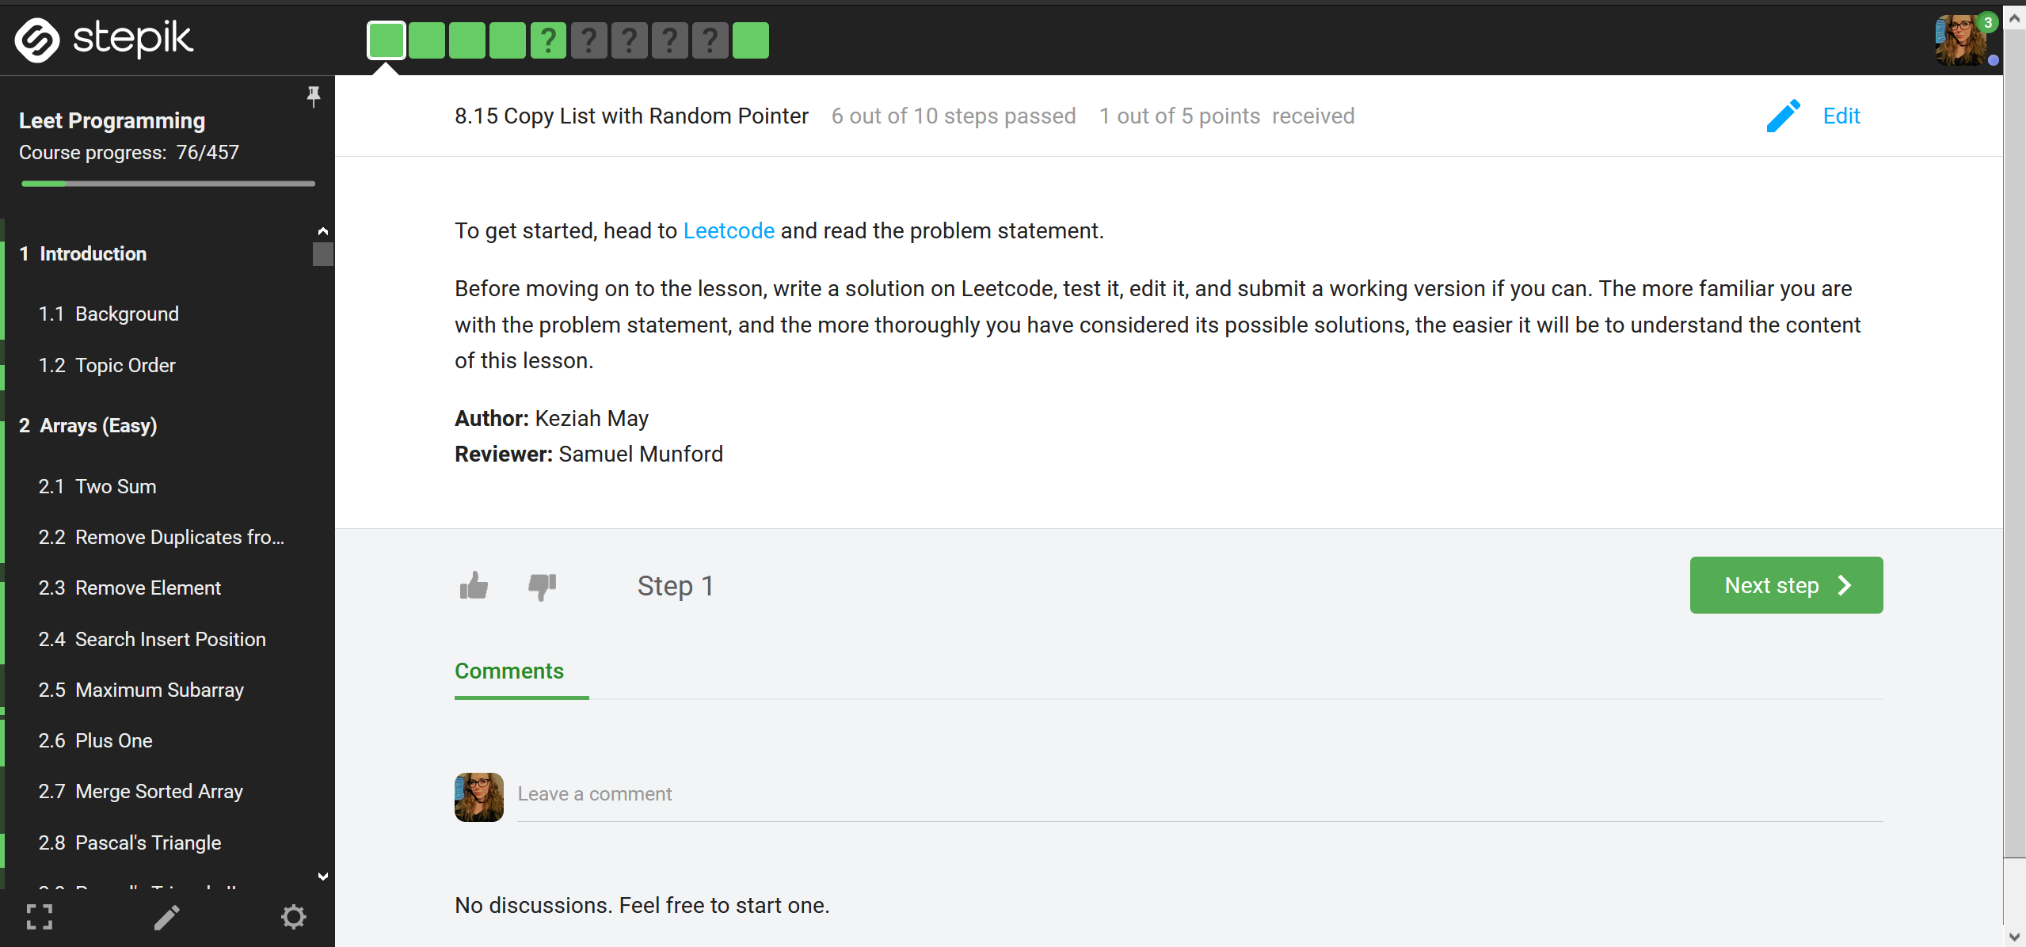Select 2.5 Maximum Subarray lesson

click(x=162, y=689)
